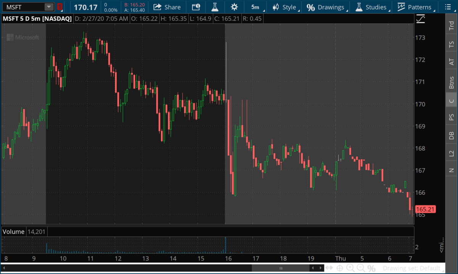Click the flask quick-study icon in the toolbar
The width and height of the screenshot is (458, 274).
(x=215, y=7)
